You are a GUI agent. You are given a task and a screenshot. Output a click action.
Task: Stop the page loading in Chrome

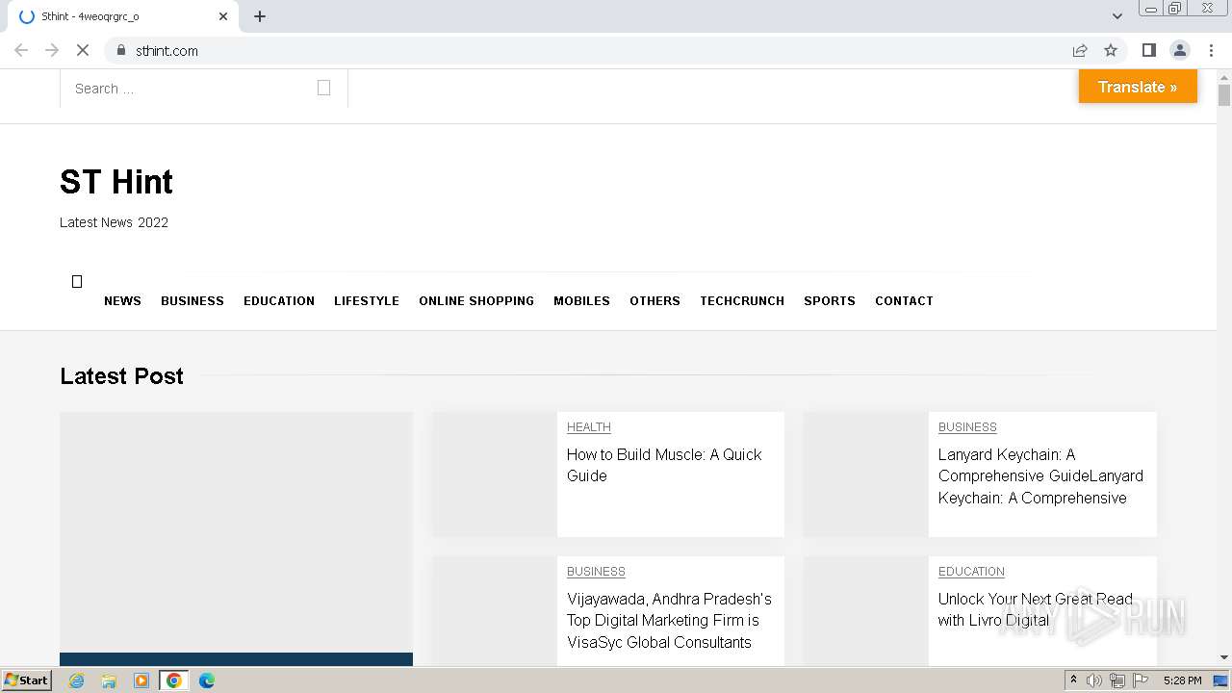(82, 50)
